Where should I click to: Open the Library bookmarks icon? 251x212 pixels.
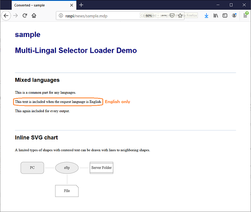coord(215,16)
